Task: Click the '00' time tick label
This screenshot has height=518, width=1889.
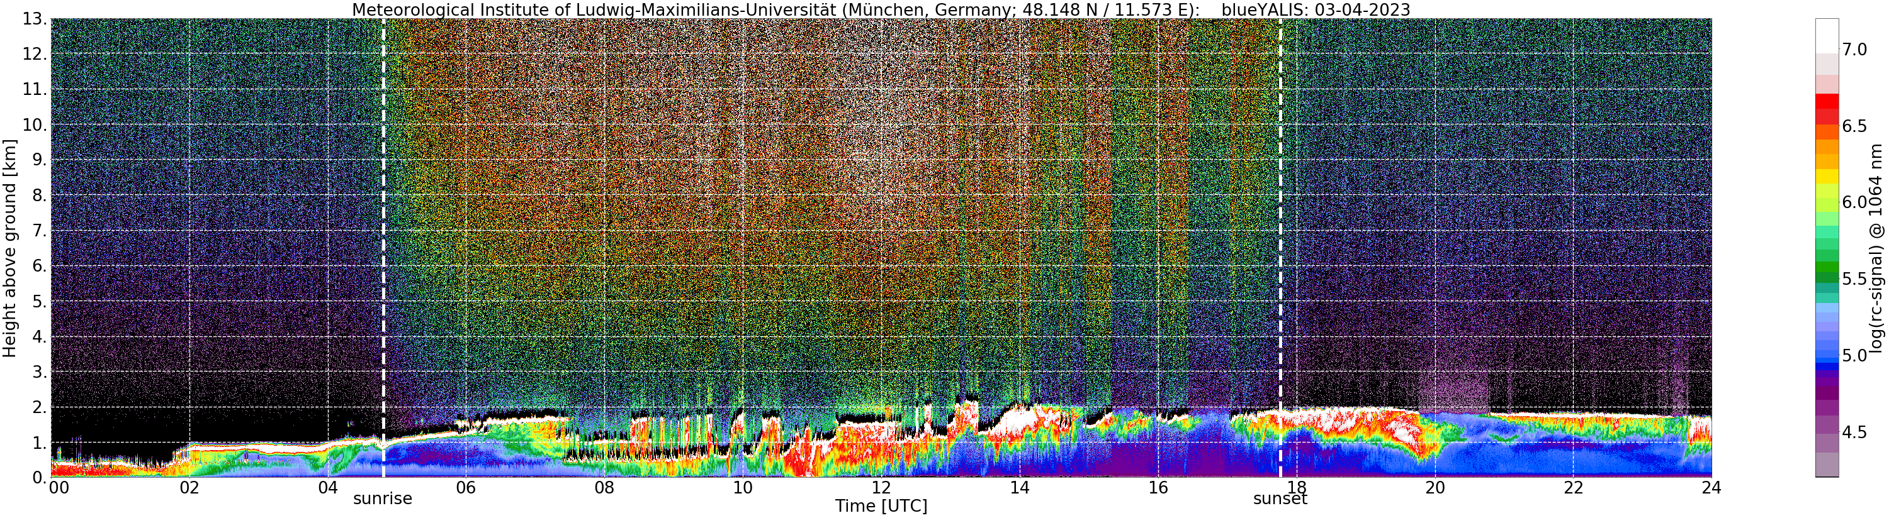Action: tap(59, 487)
